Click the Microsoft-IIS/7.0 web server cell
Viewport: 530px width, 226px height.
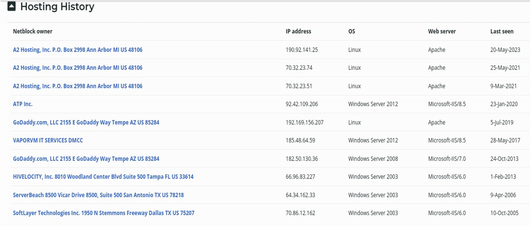tap(447, 159)
